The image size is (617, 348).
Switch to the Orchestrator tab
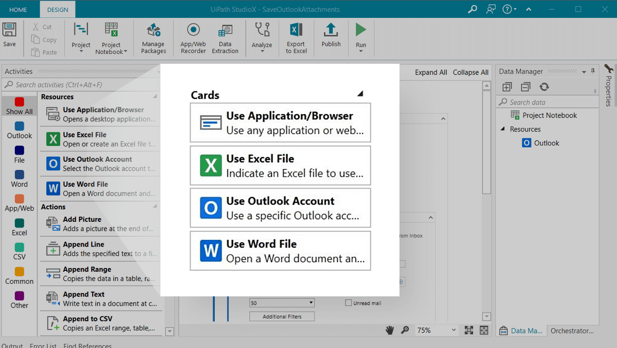(572, 330)
